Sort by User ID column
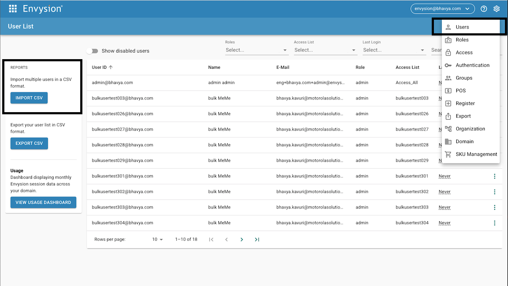Viewport: 508px width, 286px height. [101, 67]
